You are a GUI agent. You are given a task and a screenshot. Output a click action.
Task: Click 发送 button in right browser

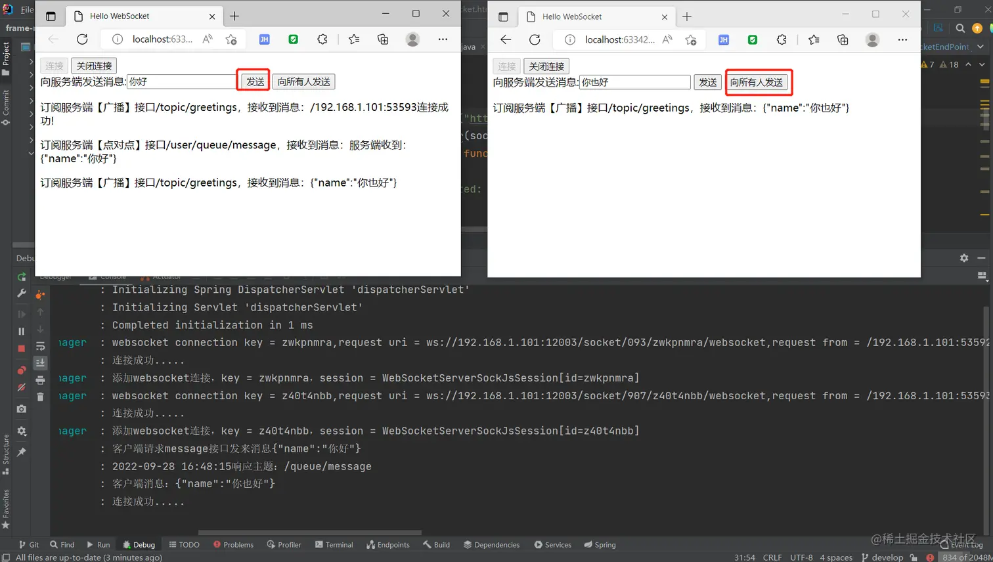pyautogui.click(x=707, y=82)
